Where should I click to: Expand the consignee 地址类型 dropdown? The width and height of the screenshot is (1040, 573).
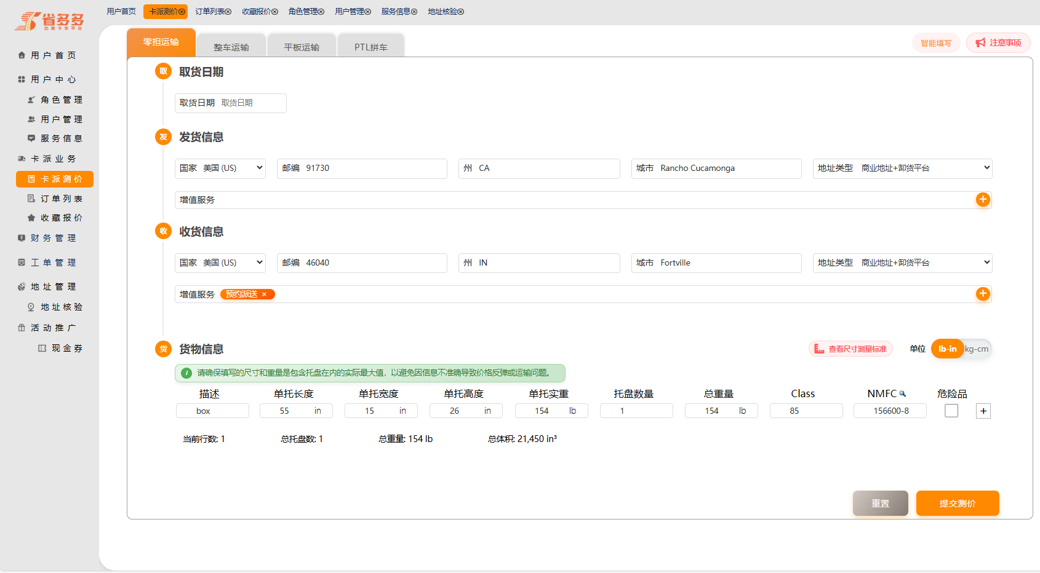point(902,263)
